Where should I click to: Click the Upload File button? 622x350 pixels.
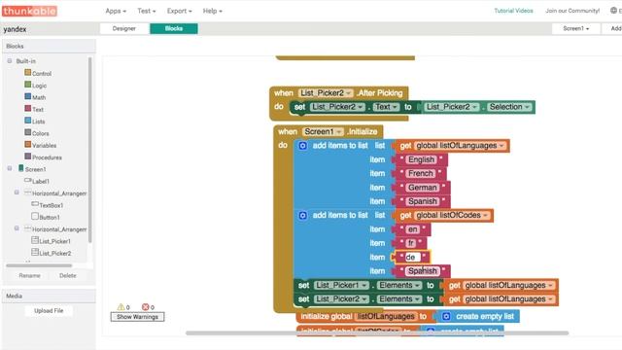[x=49, y=311]
